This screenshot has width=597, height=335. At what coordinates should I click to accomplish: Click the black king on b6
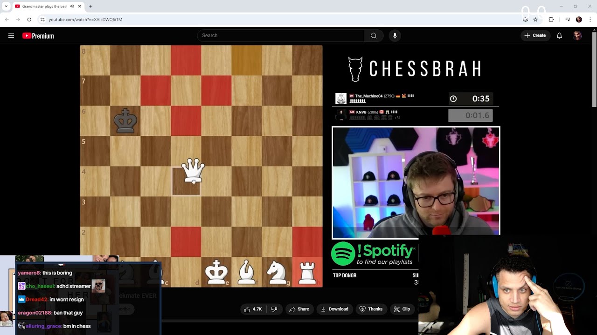pos(125,121)
